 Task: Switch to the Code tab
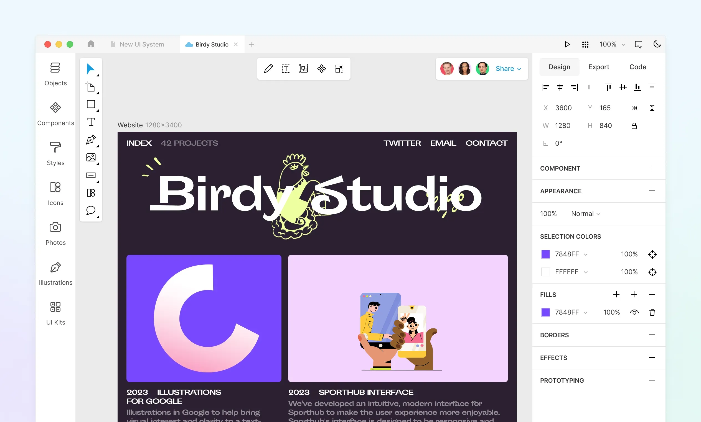[x=637, y=67]
